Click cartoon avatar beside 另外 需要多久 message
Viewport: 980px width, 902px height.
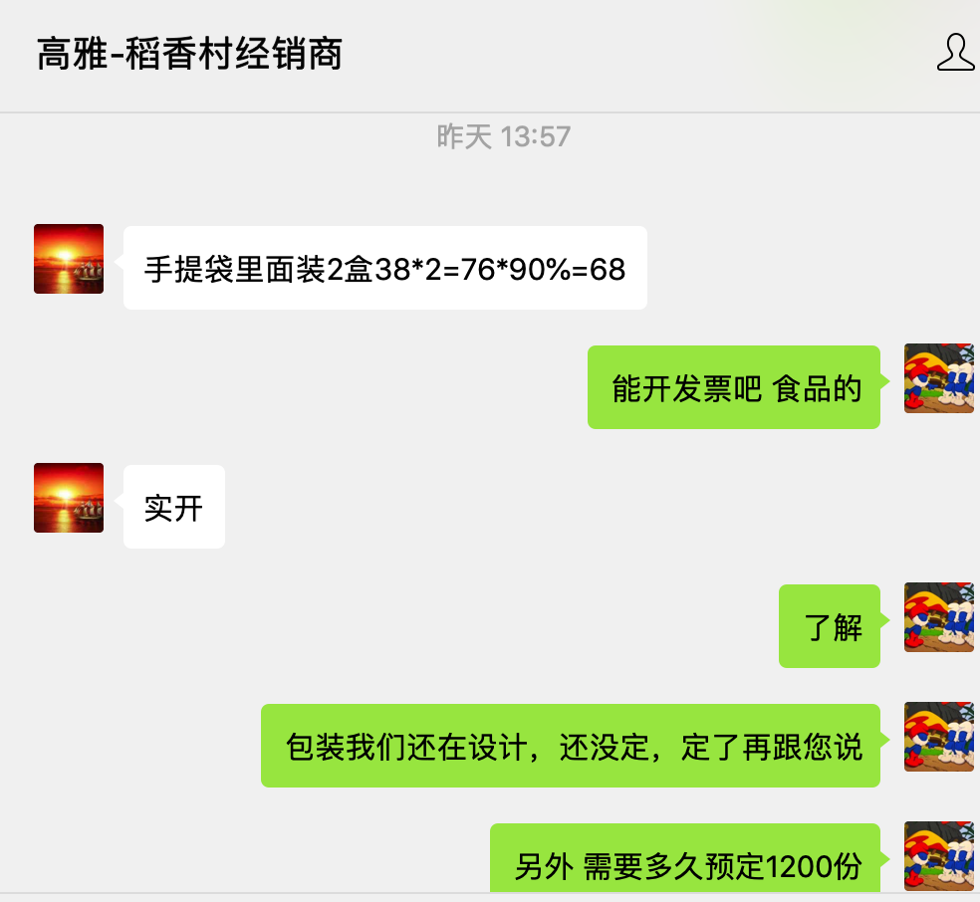[x=939, y=856]
